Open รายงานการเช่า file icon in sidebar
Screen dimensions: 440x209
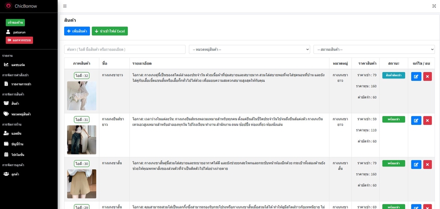[6, 84]
